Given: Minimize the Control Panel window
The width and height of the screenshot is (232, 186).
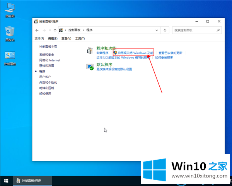Looking at the screenshot, I should pyautogui.click(x=197, y=22).
